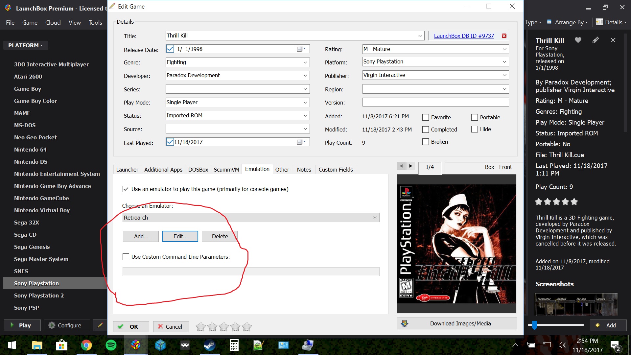Click Edit... emulator button
Screen dimensions: 631x355
tap(180, 236)
